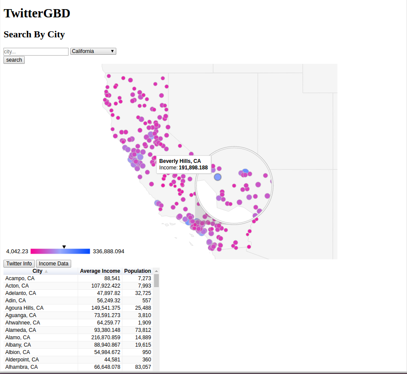Image resolution: width=407 pixels, height=374 pixels.
Task: Click the Beverly Hills tooltip label
Action: 180,161
